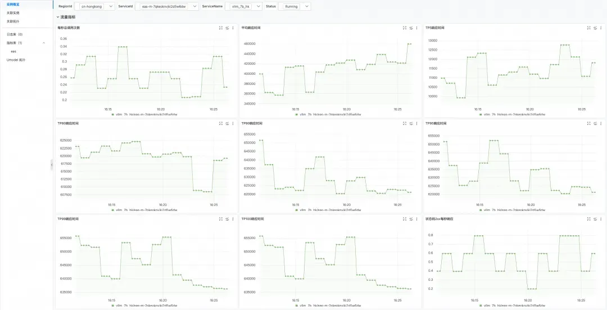
Task: Open kebab menu of TP90响应时间 panel
Action: 417,123
